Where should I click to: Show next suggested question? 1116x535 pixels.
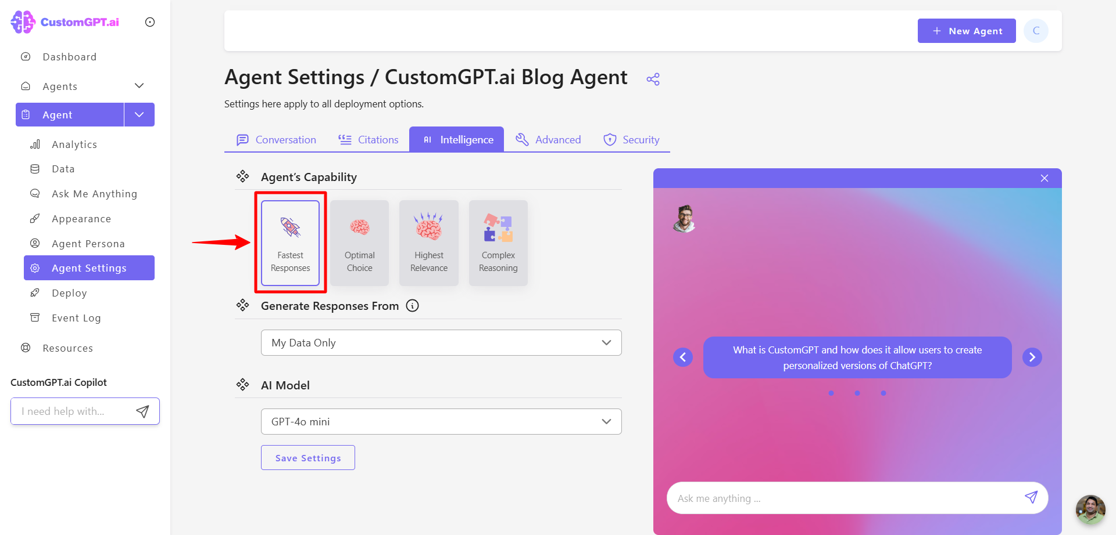(1032, 357)
